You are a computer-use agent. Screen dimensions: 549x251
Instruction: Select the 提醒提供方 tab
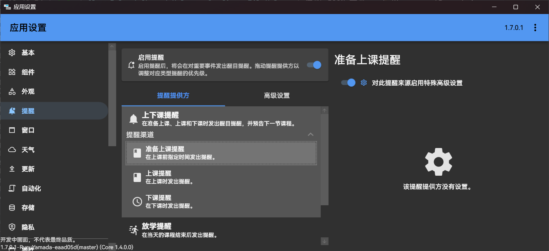173,95
